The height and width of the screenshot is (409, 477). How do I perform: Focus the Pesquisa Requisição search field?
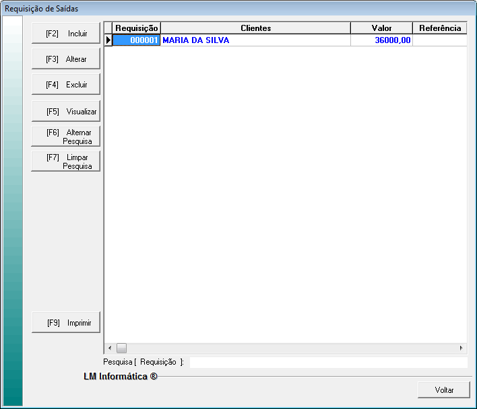pos(328,363)
